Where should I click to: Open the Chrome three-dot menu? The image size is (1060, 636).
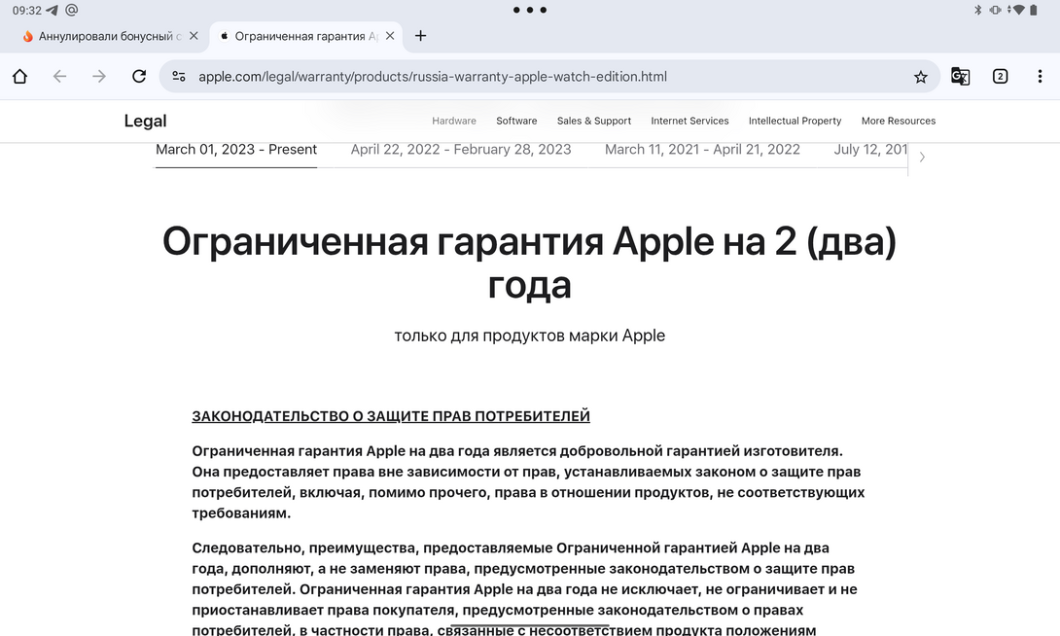1040,77
